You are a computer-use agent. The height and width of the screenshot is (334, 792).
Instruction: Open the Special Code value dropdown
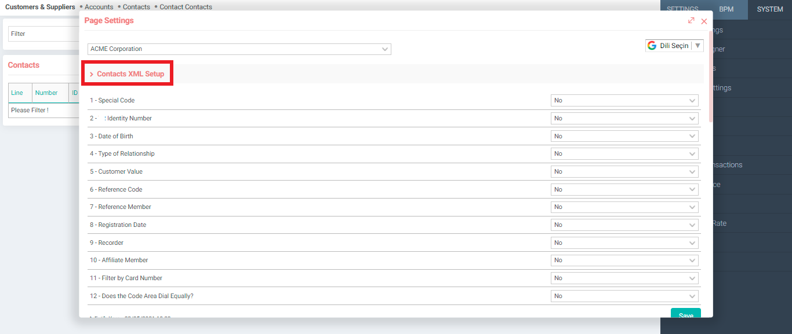pos(624,101)
